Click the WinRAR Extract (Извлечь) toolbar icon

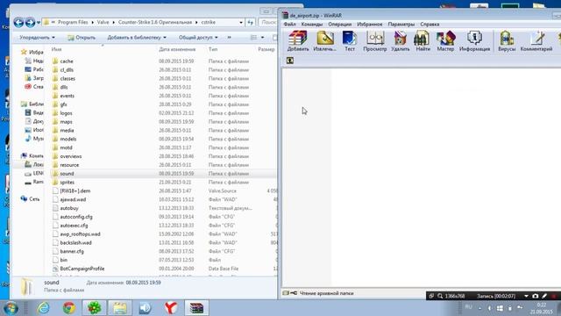click(325, 41)
